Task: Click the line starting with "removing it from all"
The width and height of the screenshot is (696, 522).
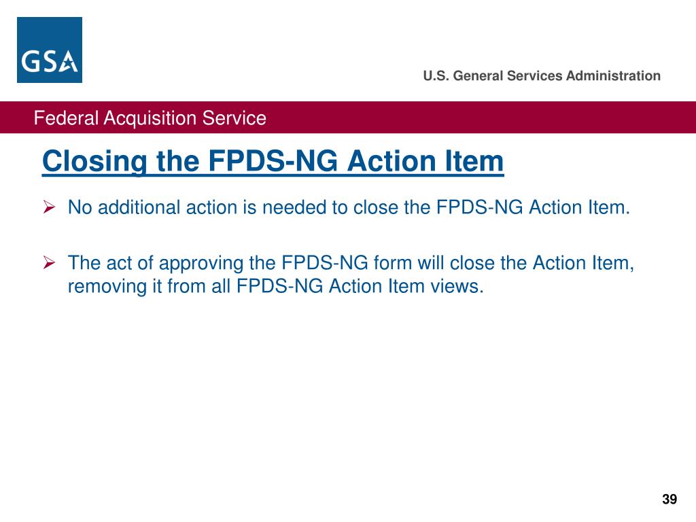Action: 276,286
